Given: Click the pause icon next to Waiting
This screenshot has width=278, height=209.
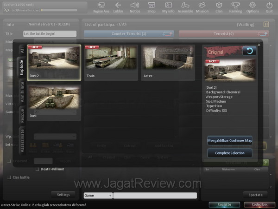Looking at the screenshot, I should coord(266,24).
